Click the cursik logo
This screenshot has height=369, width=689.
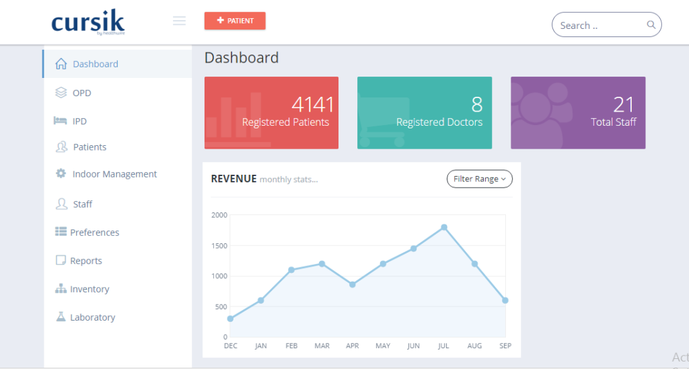pyautogui.click(x=88, y=22)
